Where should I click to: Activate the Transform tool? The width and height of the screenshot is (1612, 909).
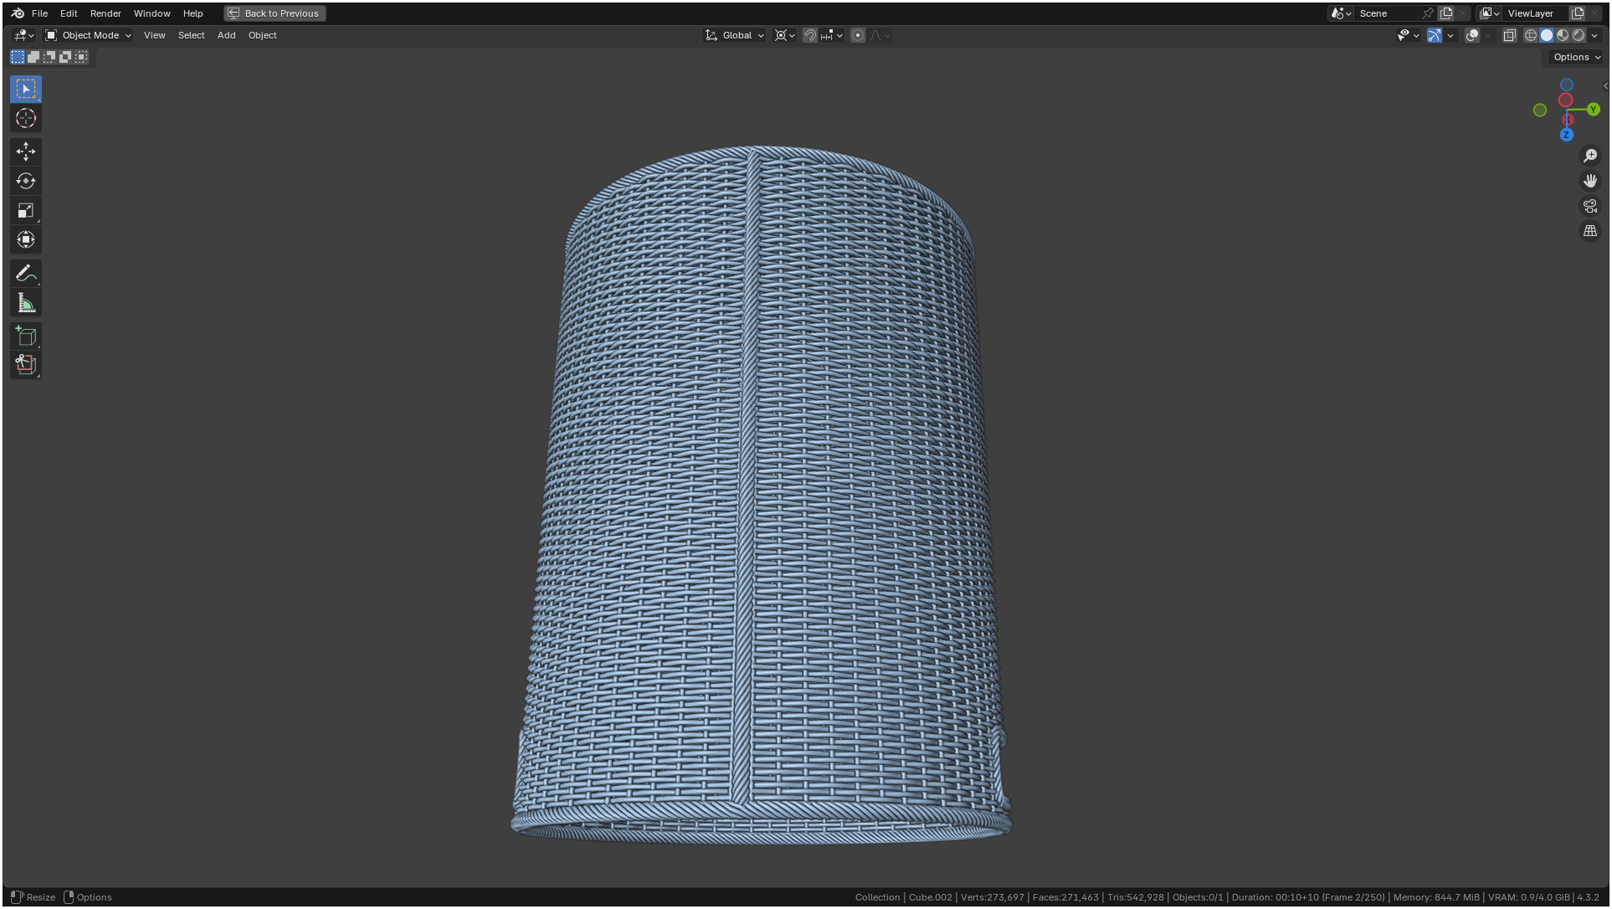[x=26, y=239]
